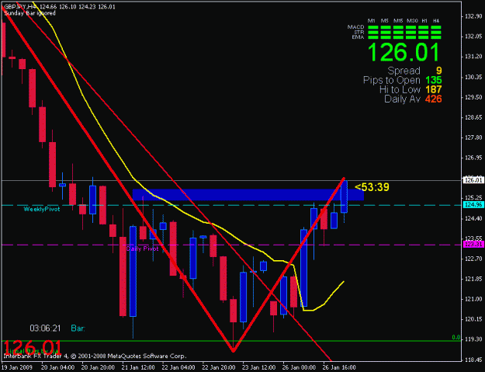Click the 'Bar:' label
Image resolution: width=485 pixels, height=372 pixels.
click(x=78, y=328)
